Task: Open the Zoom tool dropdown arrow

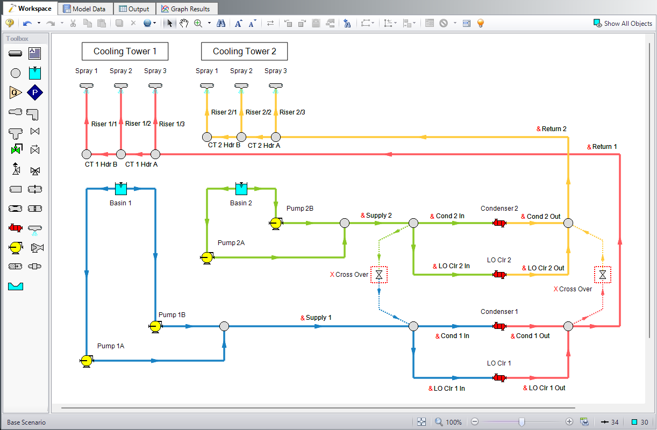Action: (209, 23)
